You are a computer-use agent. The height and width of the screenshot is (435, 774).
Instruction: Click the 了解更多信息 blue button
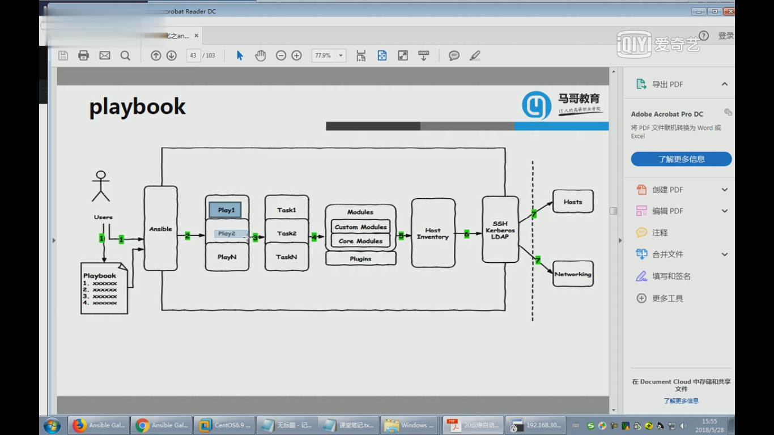pyautogui.click(x=681, y=159)
